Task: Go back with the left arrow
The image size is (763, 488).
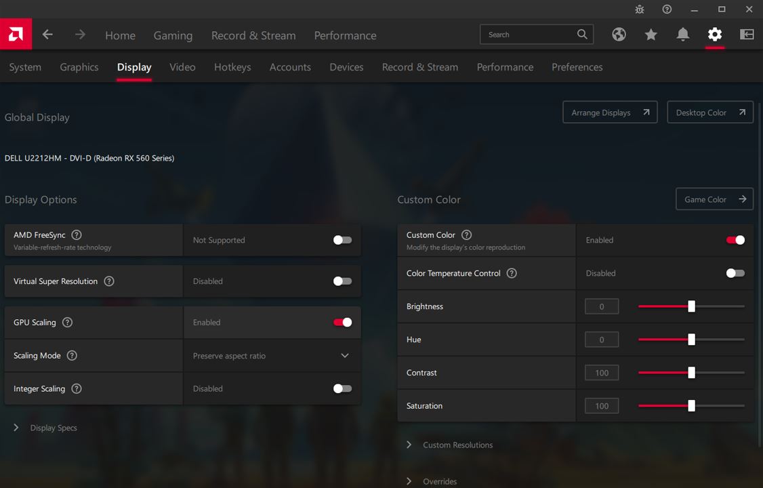Action: 47,35
